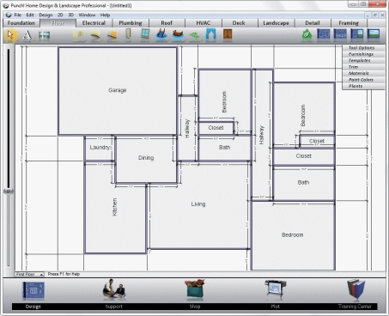This screenshot has height=316, width=389.
Task: Open the Help menu
Action: pos(105,15)
